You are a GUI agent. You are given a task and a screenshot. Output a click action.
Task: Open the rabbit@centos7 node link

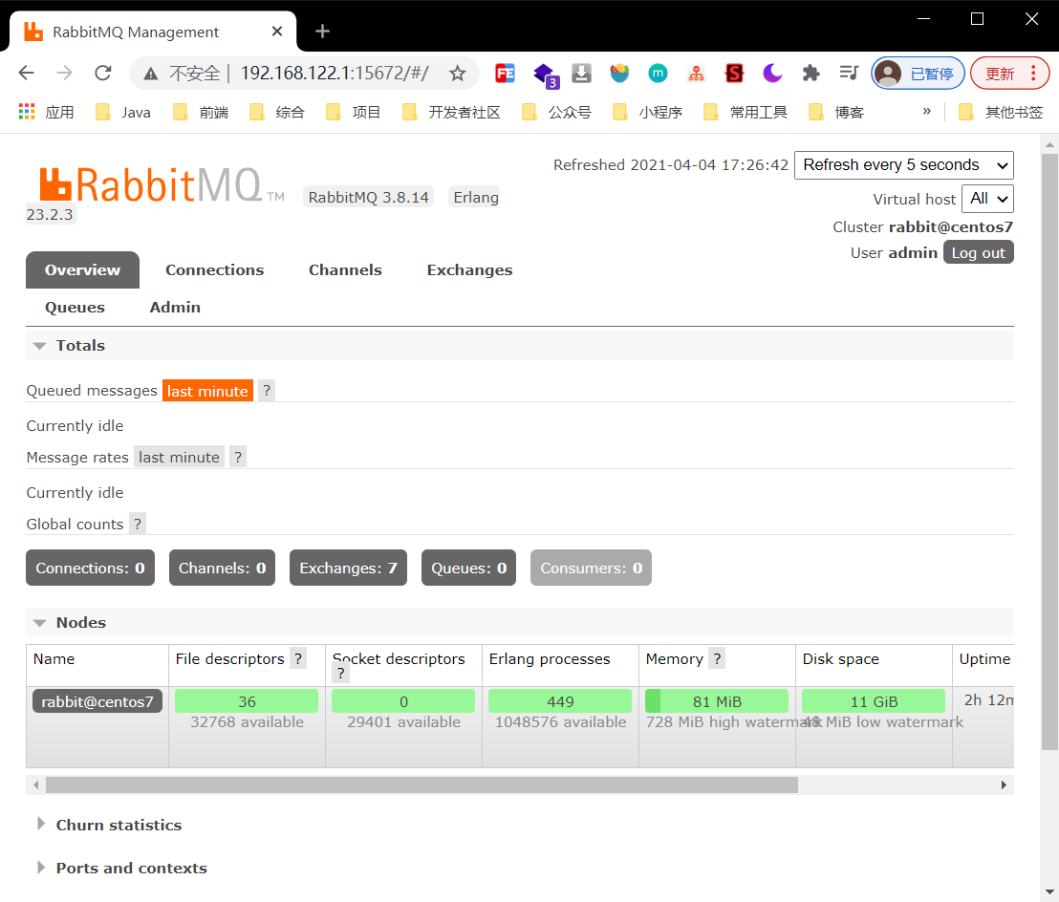[97, 701]
